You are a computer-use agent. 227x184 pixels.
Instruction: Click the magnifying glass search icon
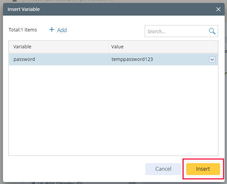point(212,31)
